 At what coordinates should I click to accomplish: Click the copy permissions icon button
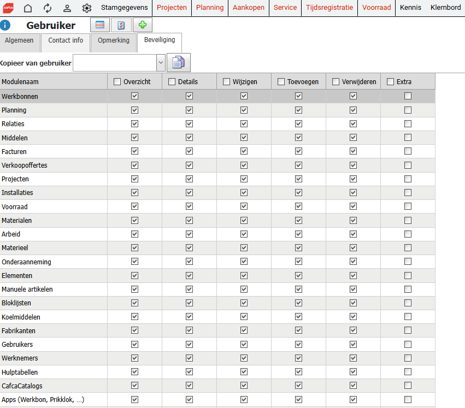[179, 62]
